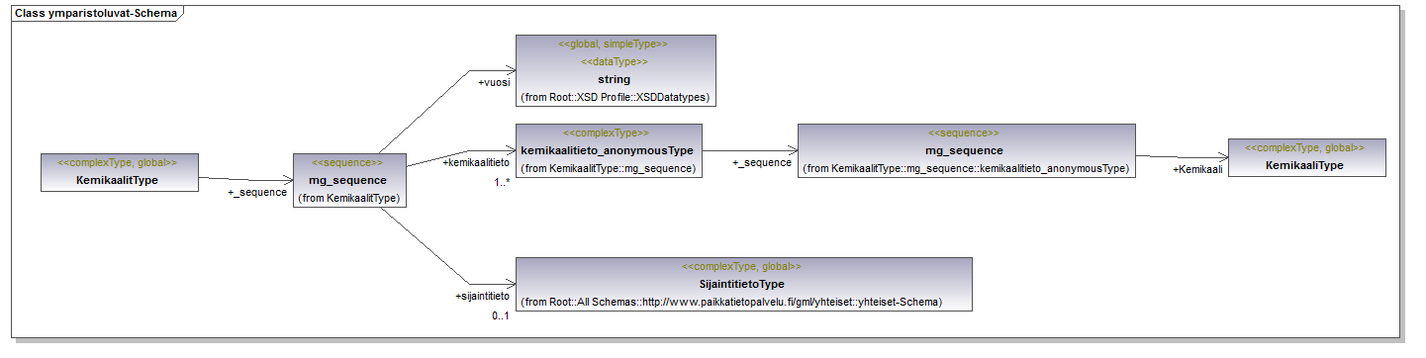The height and width of the screenshot is (358, 1426).
Task: Select the KemikaalitType class box
Action: point(119,171)
